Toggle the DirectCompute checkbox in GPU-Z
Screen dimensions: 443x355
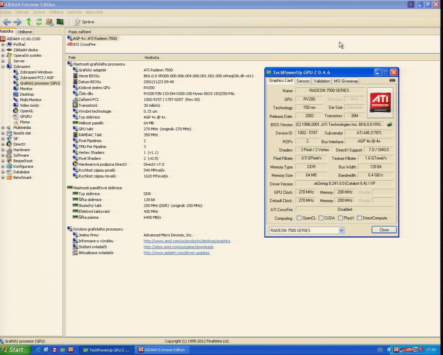[359, 218]
